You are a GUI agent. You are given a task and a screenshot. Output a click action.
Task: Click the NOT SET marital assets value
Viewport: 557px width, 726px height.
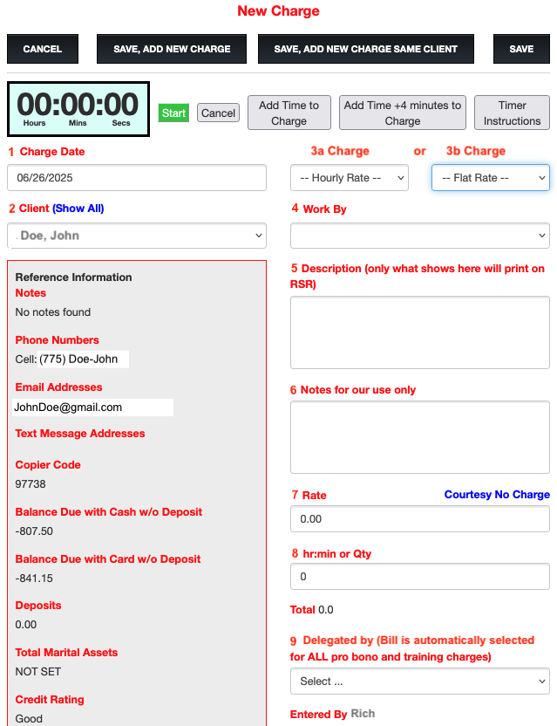pyautogui.click(x=38, y=672)
